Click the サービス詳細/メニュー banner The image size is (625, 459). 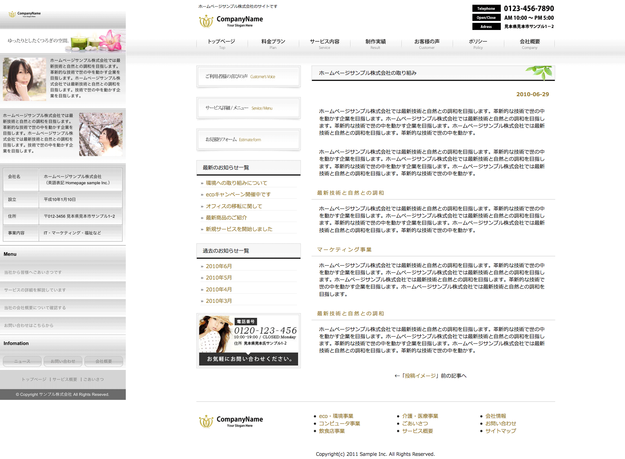[x=248, y=108]
